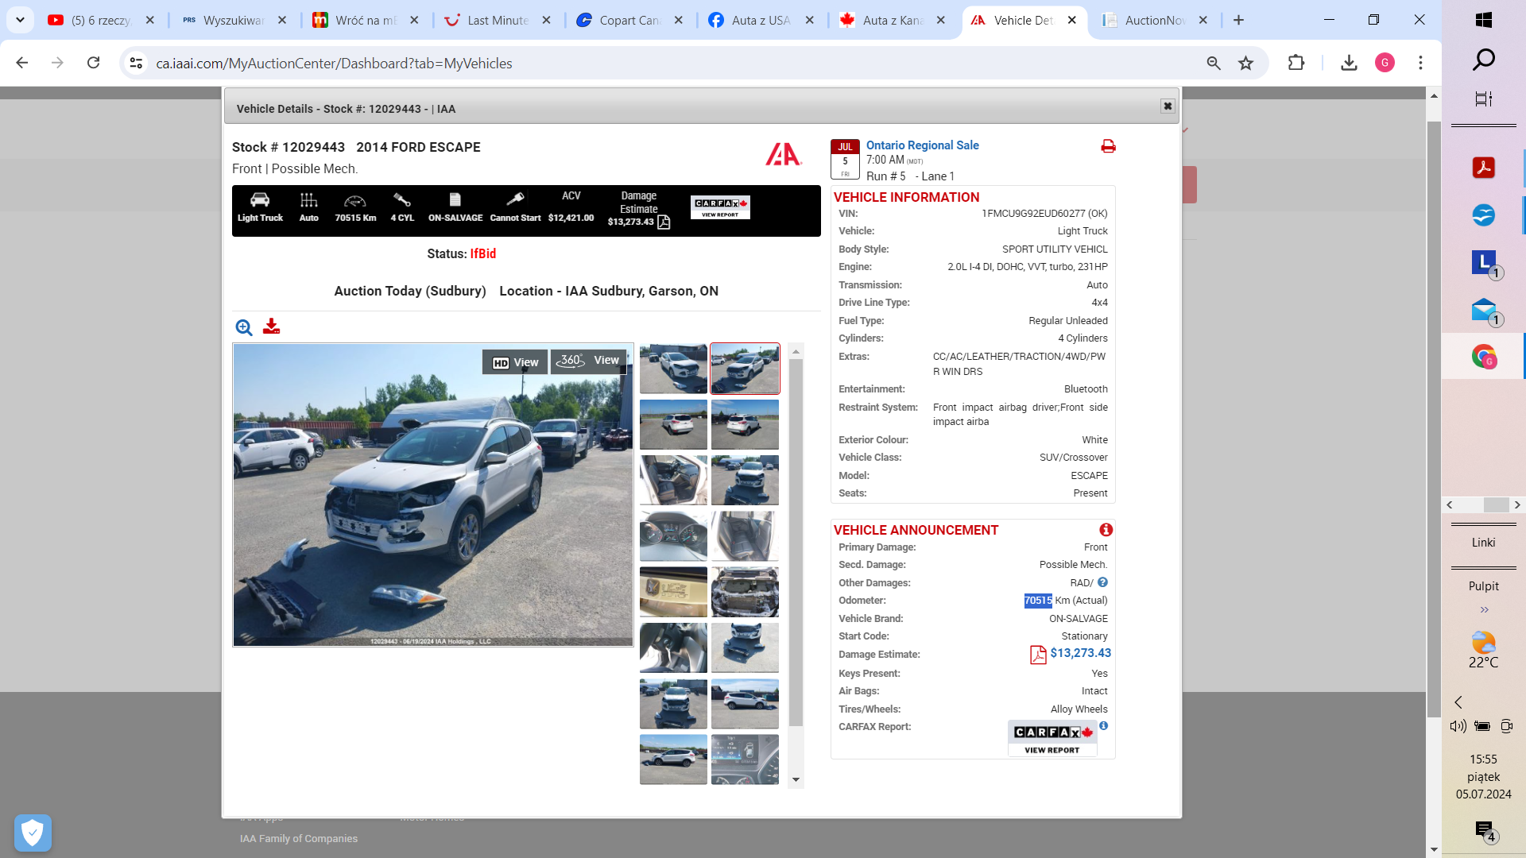The width and height of the screenshot is (1526, 858).
Task: Select first thumbnail of front-left view
Action: (x=673, y=369)
